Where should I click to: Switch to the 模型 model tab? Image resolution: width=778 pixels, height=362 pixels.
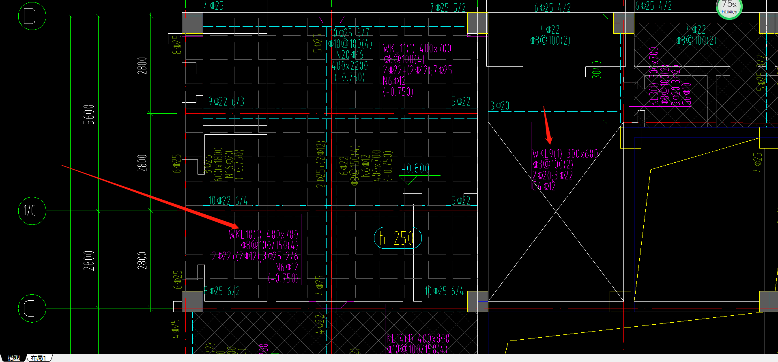[13, 358]
